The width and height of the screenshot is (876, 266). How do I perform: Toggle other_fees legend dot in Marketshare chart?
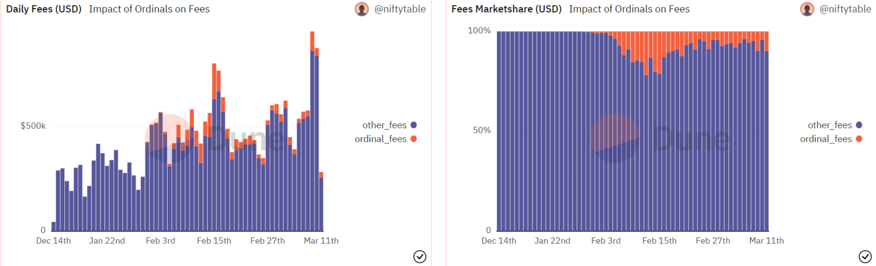click(859, 125)
